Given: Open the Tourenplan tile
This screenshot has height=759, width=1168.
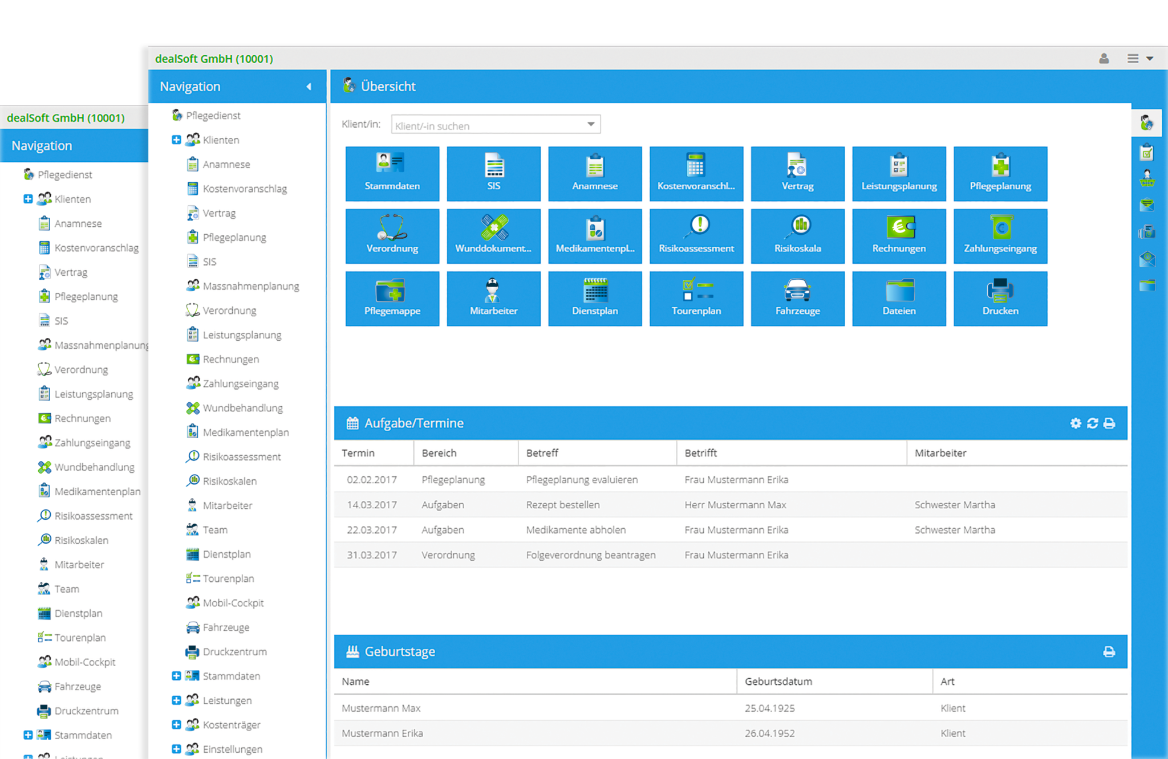Looking at the screenshot, I should [696, 298].
